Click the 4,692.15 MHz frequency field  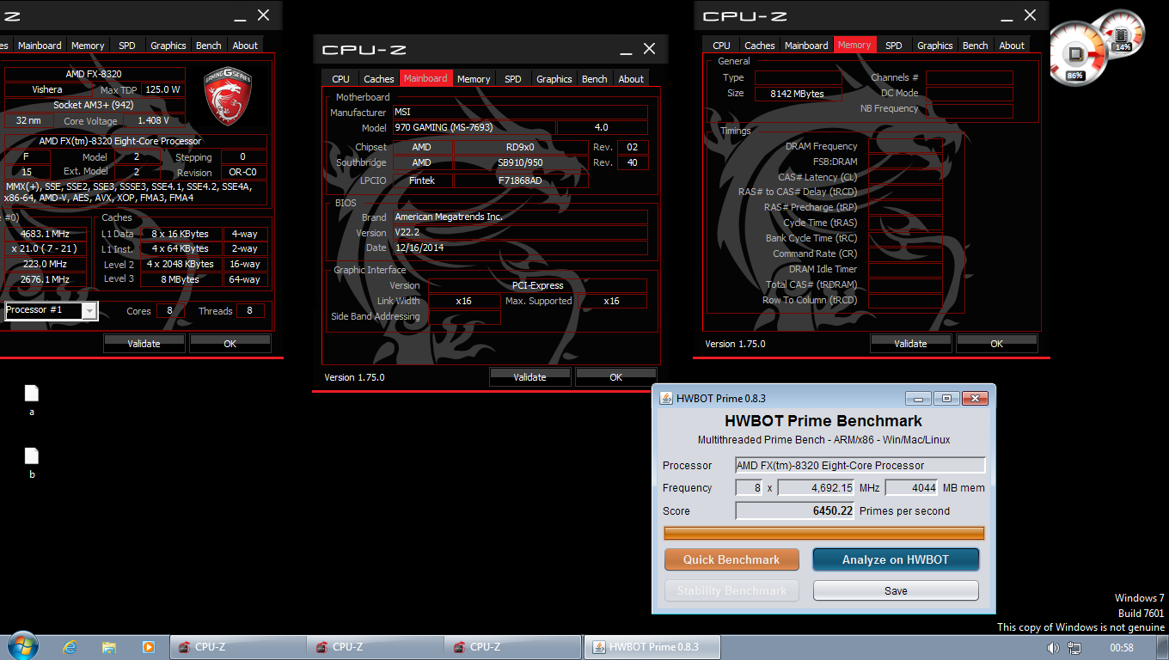tap(817, 487)
